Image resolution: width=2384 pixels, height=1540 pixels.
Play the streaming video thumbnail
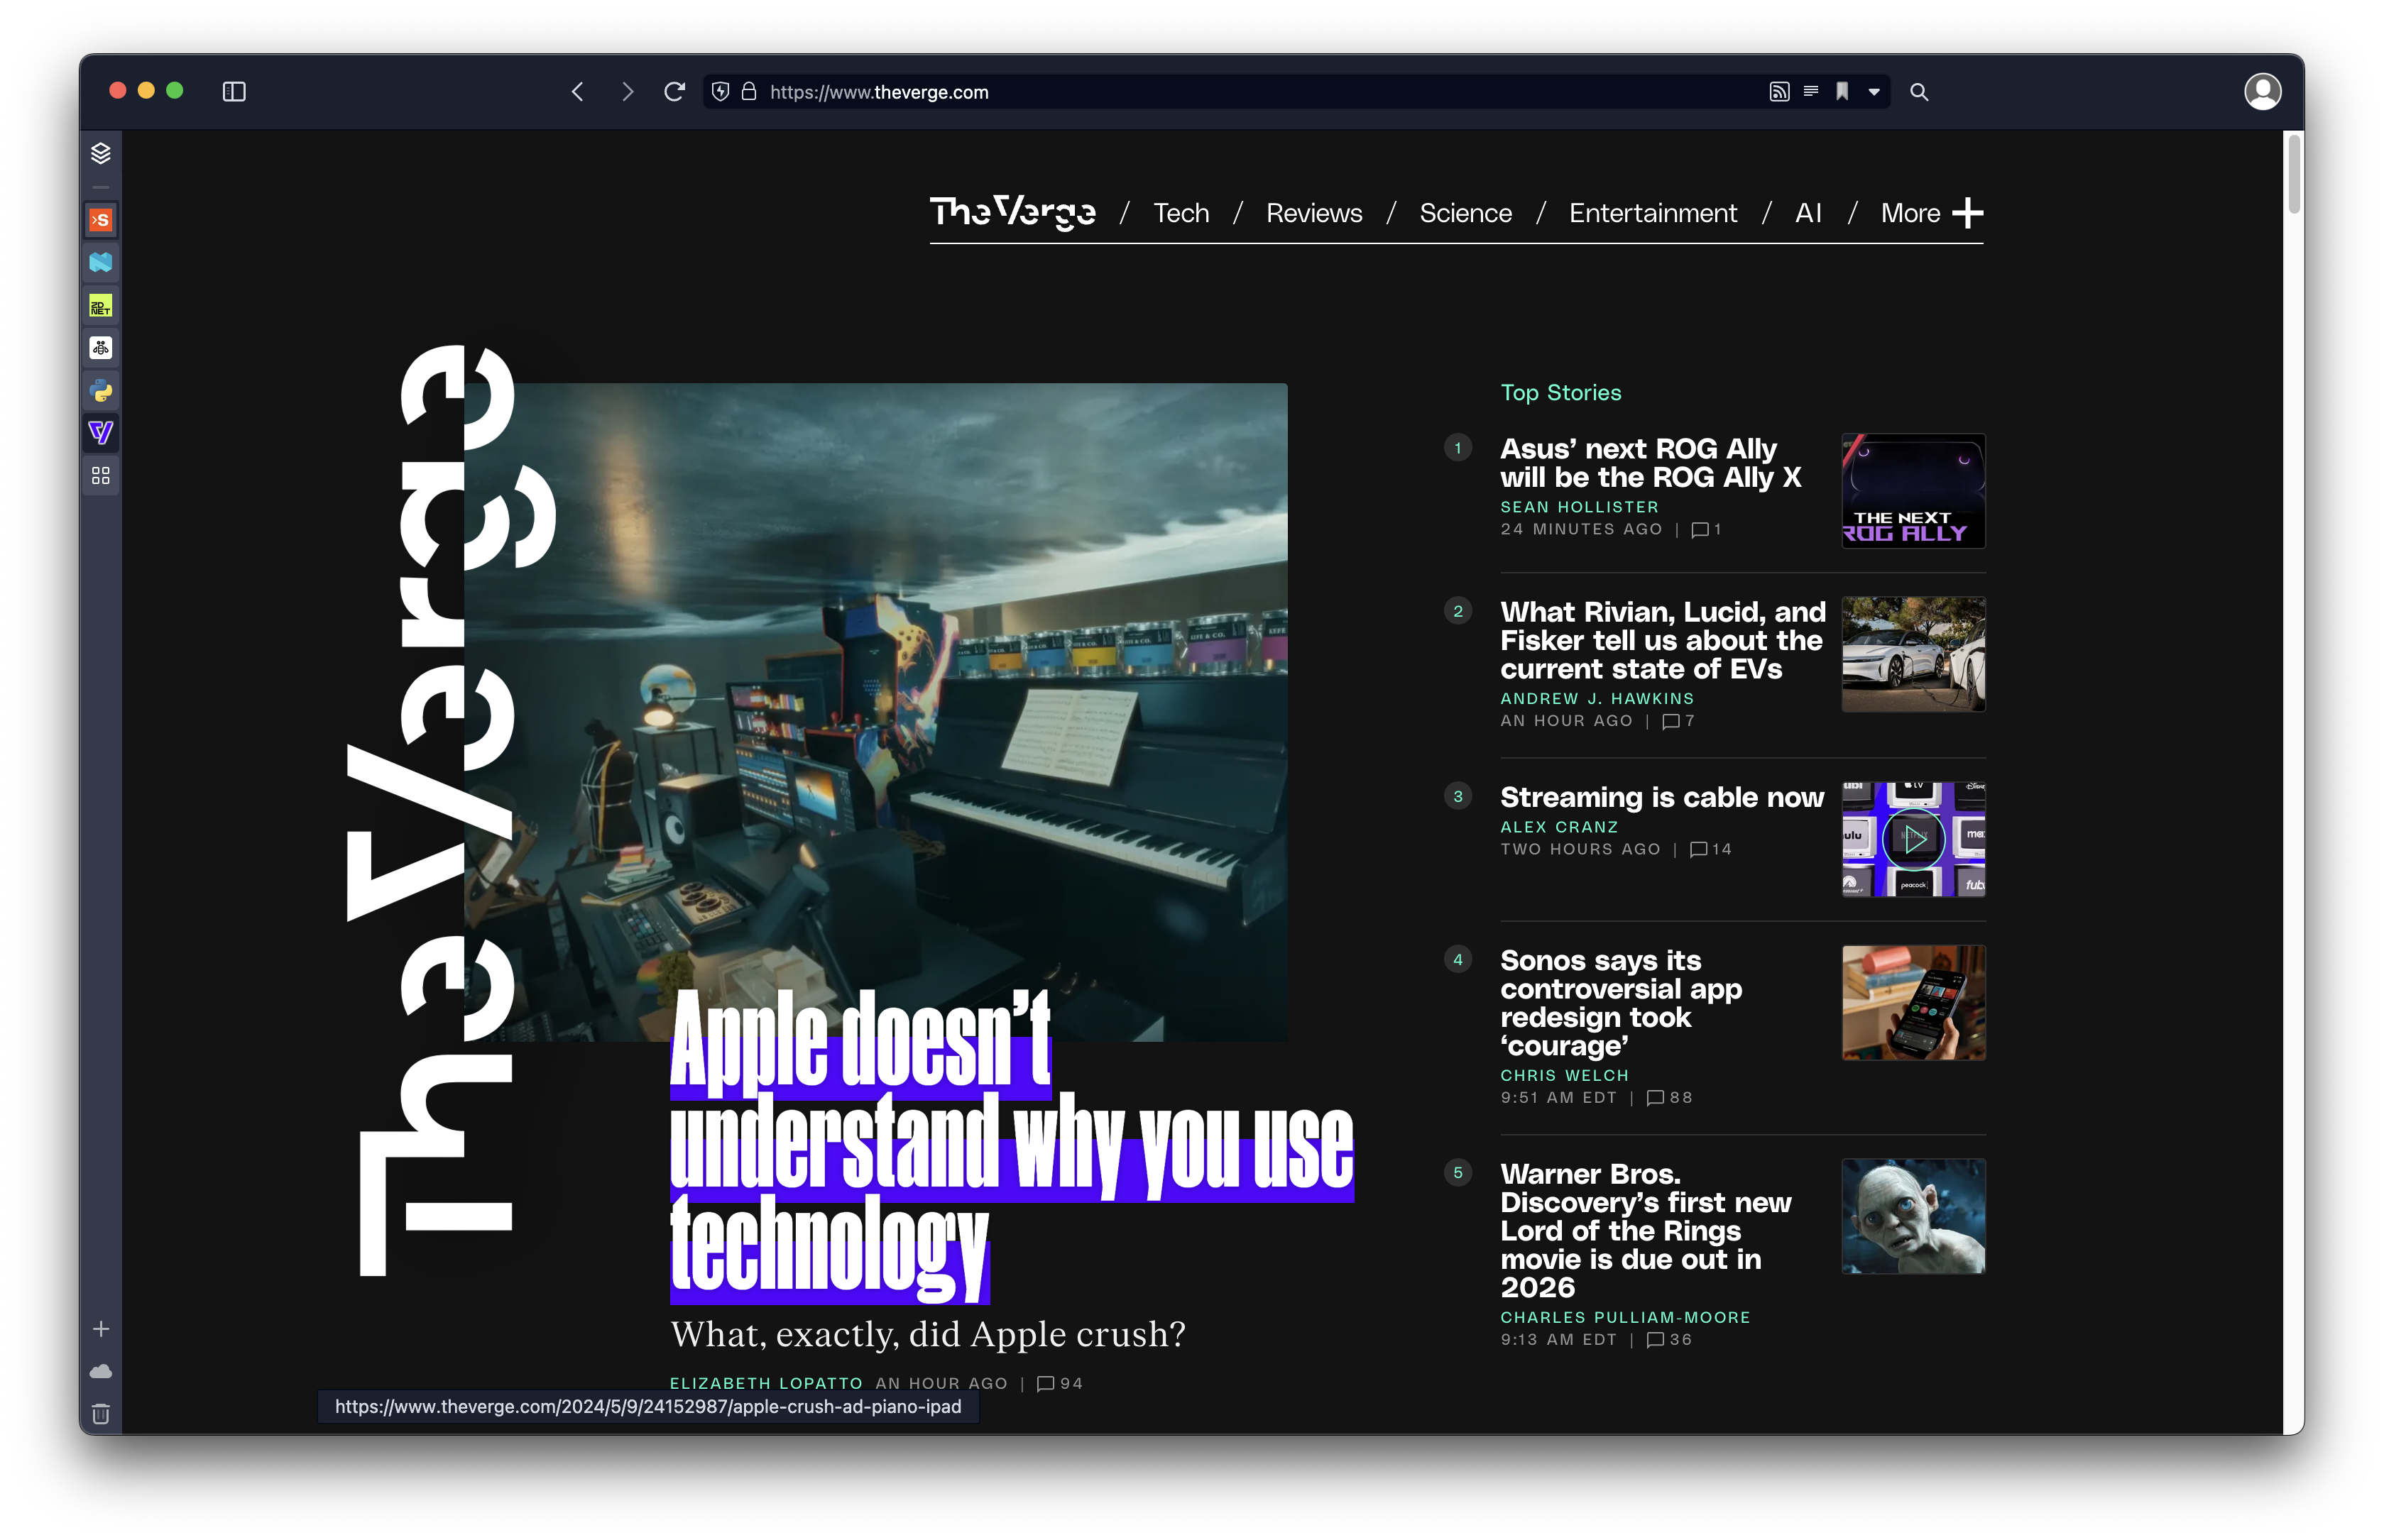[x=1913, y=839]
